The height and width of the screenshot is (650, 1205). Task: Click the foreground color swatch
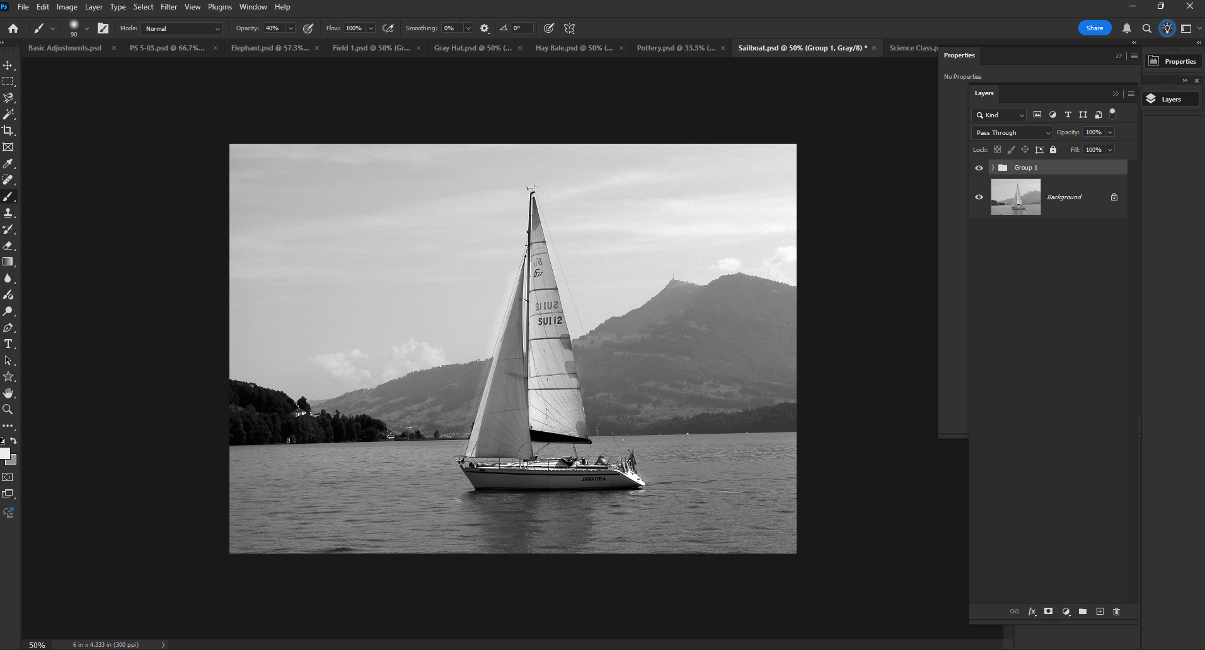point(5,453)
